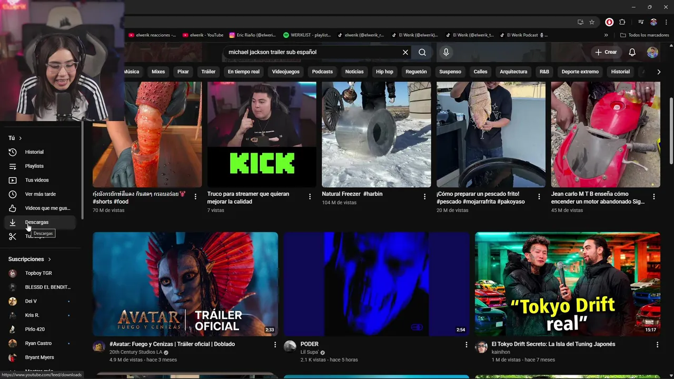Select the Reguetón filter chip
This screenshot has height=379, width=674.
pyautogui.click(x=416, y=72)
